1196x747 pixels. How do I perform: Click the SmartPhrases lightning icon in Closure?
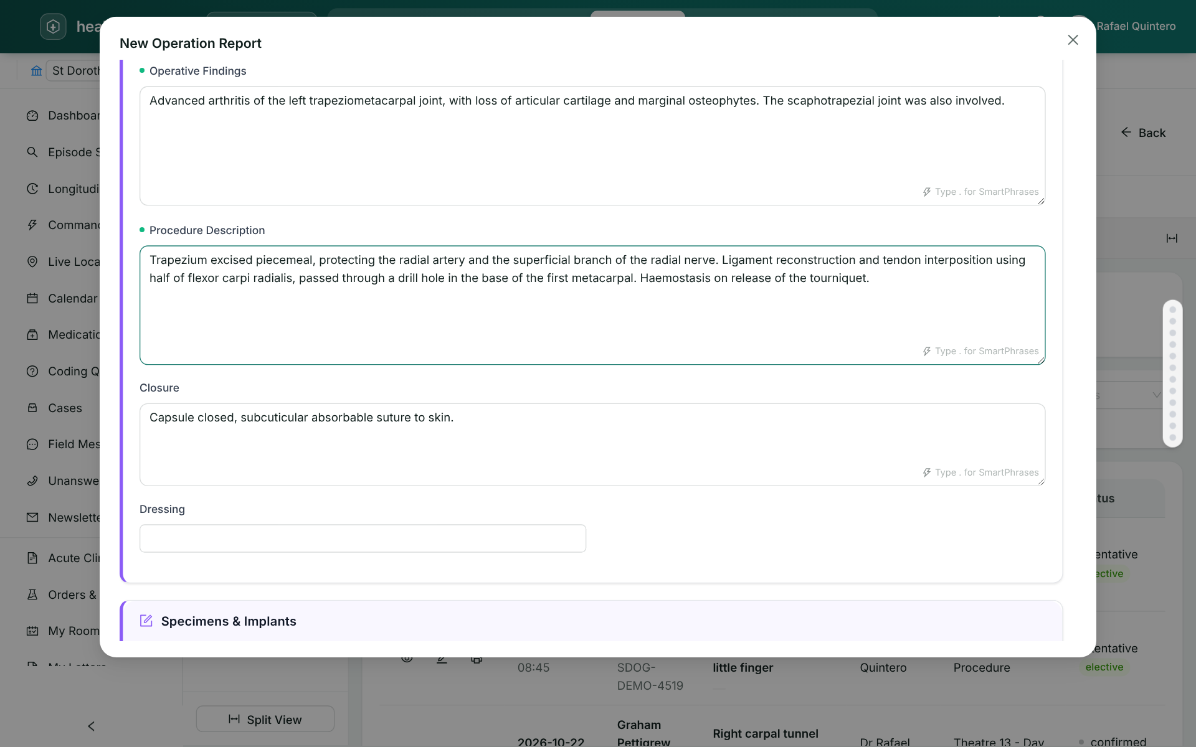(927, 472)
